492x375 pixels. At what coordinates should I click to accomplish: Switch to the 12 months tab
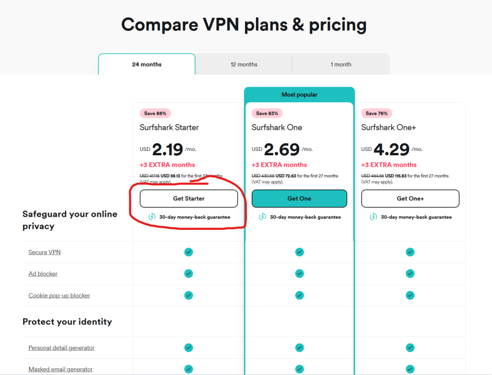244,64
